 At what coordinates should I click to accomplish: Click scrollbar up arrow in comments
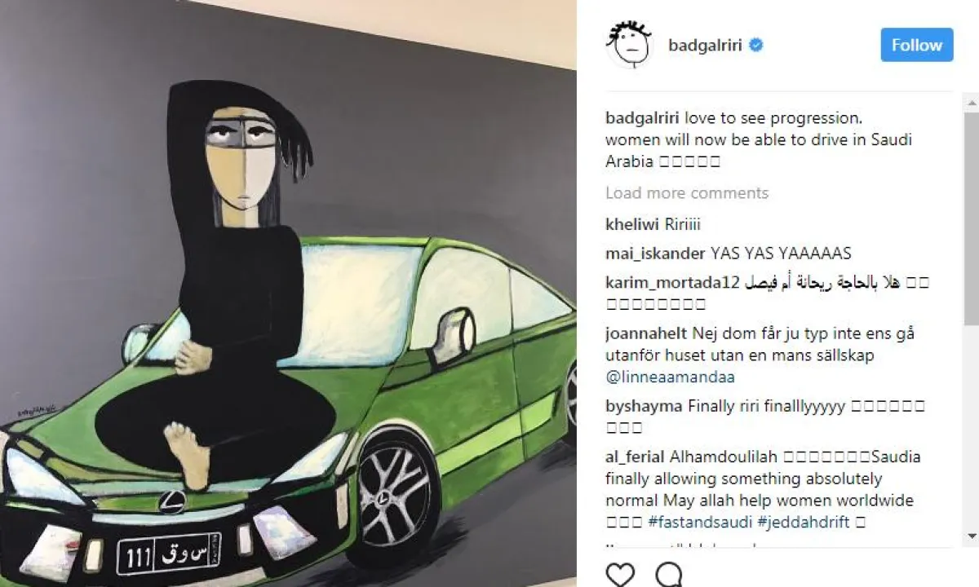pos(971,103)
